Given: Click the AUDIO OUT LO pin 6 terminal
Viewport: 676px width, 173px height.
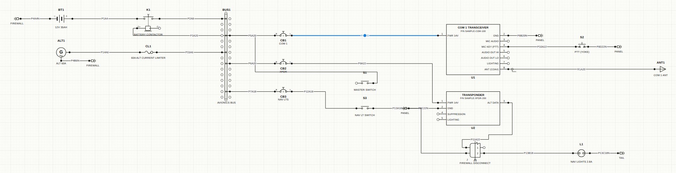Looking at the screenshot, I should point(508,58).
